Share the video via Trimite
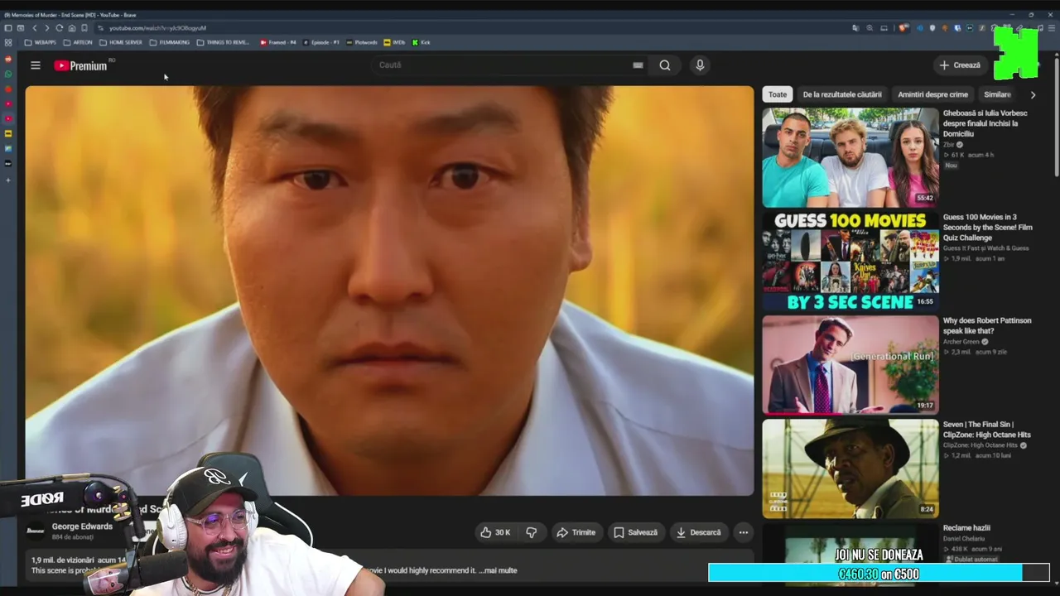Image resolution: width=1060 pixels, height=596 pixels. coord(576,532)
